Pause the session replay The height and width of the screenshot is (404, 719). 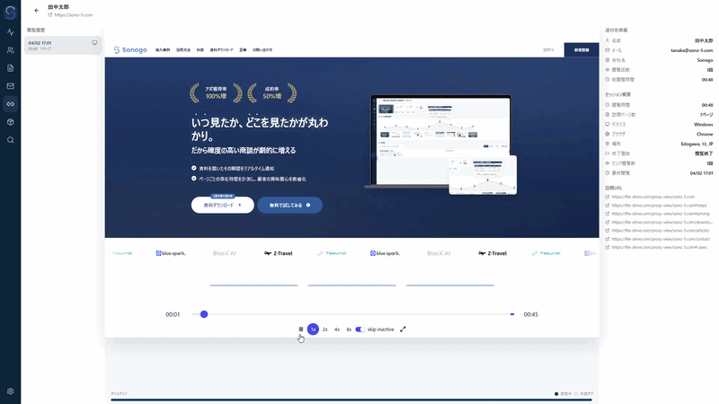pos(301,329)
